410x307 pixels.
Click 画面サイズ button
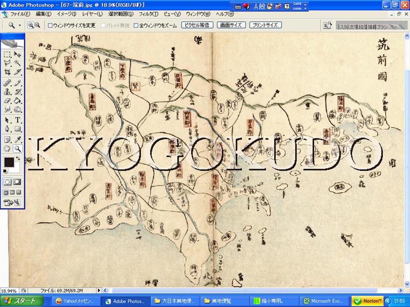coord(231,25)
